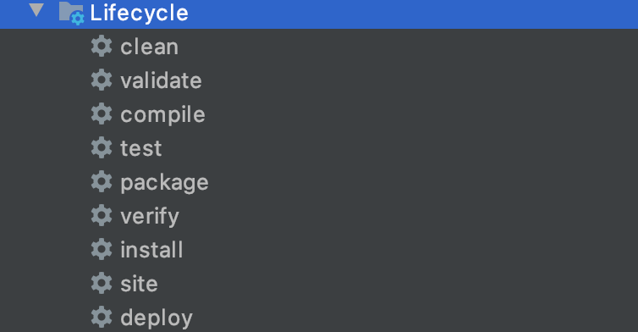Choose the install phase label

151,249
